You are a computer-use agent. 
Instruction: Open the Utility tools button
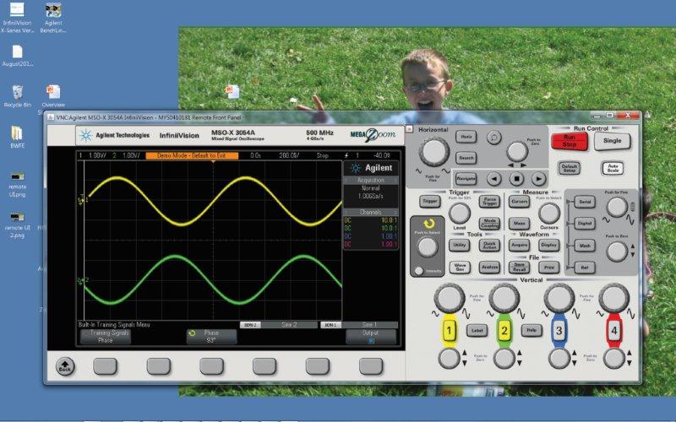[x=459, y=245]
